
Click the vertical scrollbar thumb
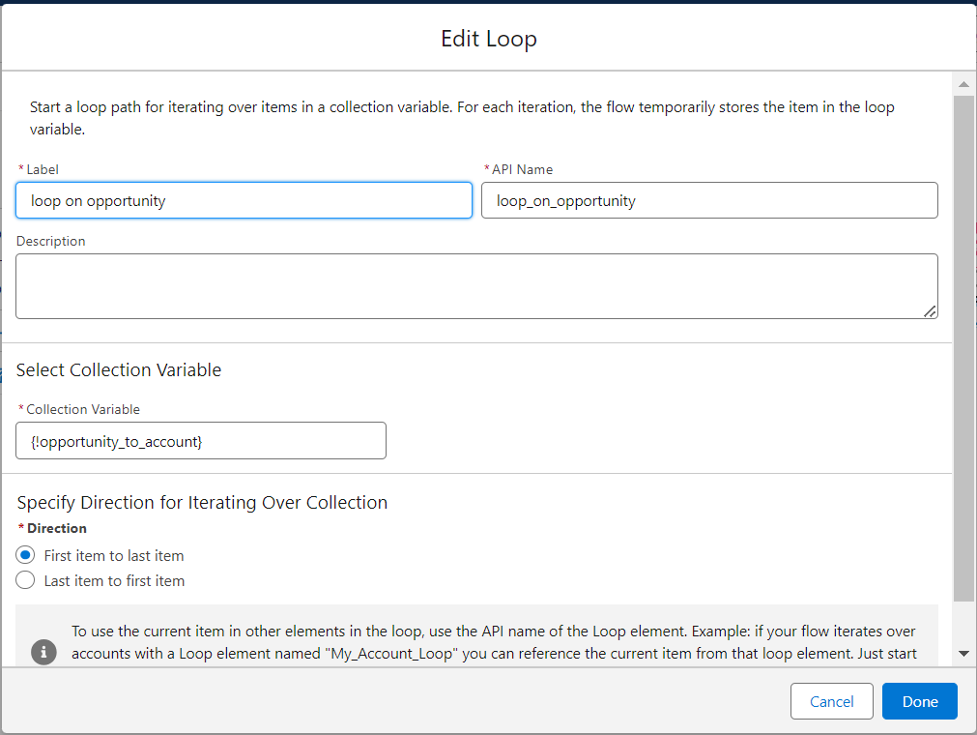tap(963, 348)
